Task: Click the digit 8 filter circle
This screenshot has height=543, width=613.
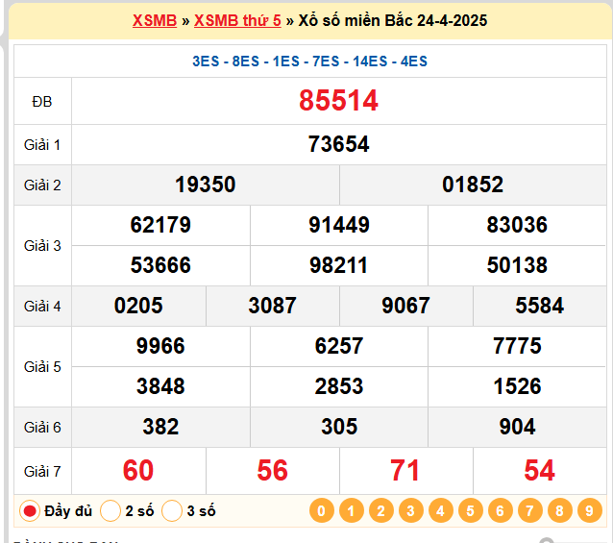Action: 560,510
